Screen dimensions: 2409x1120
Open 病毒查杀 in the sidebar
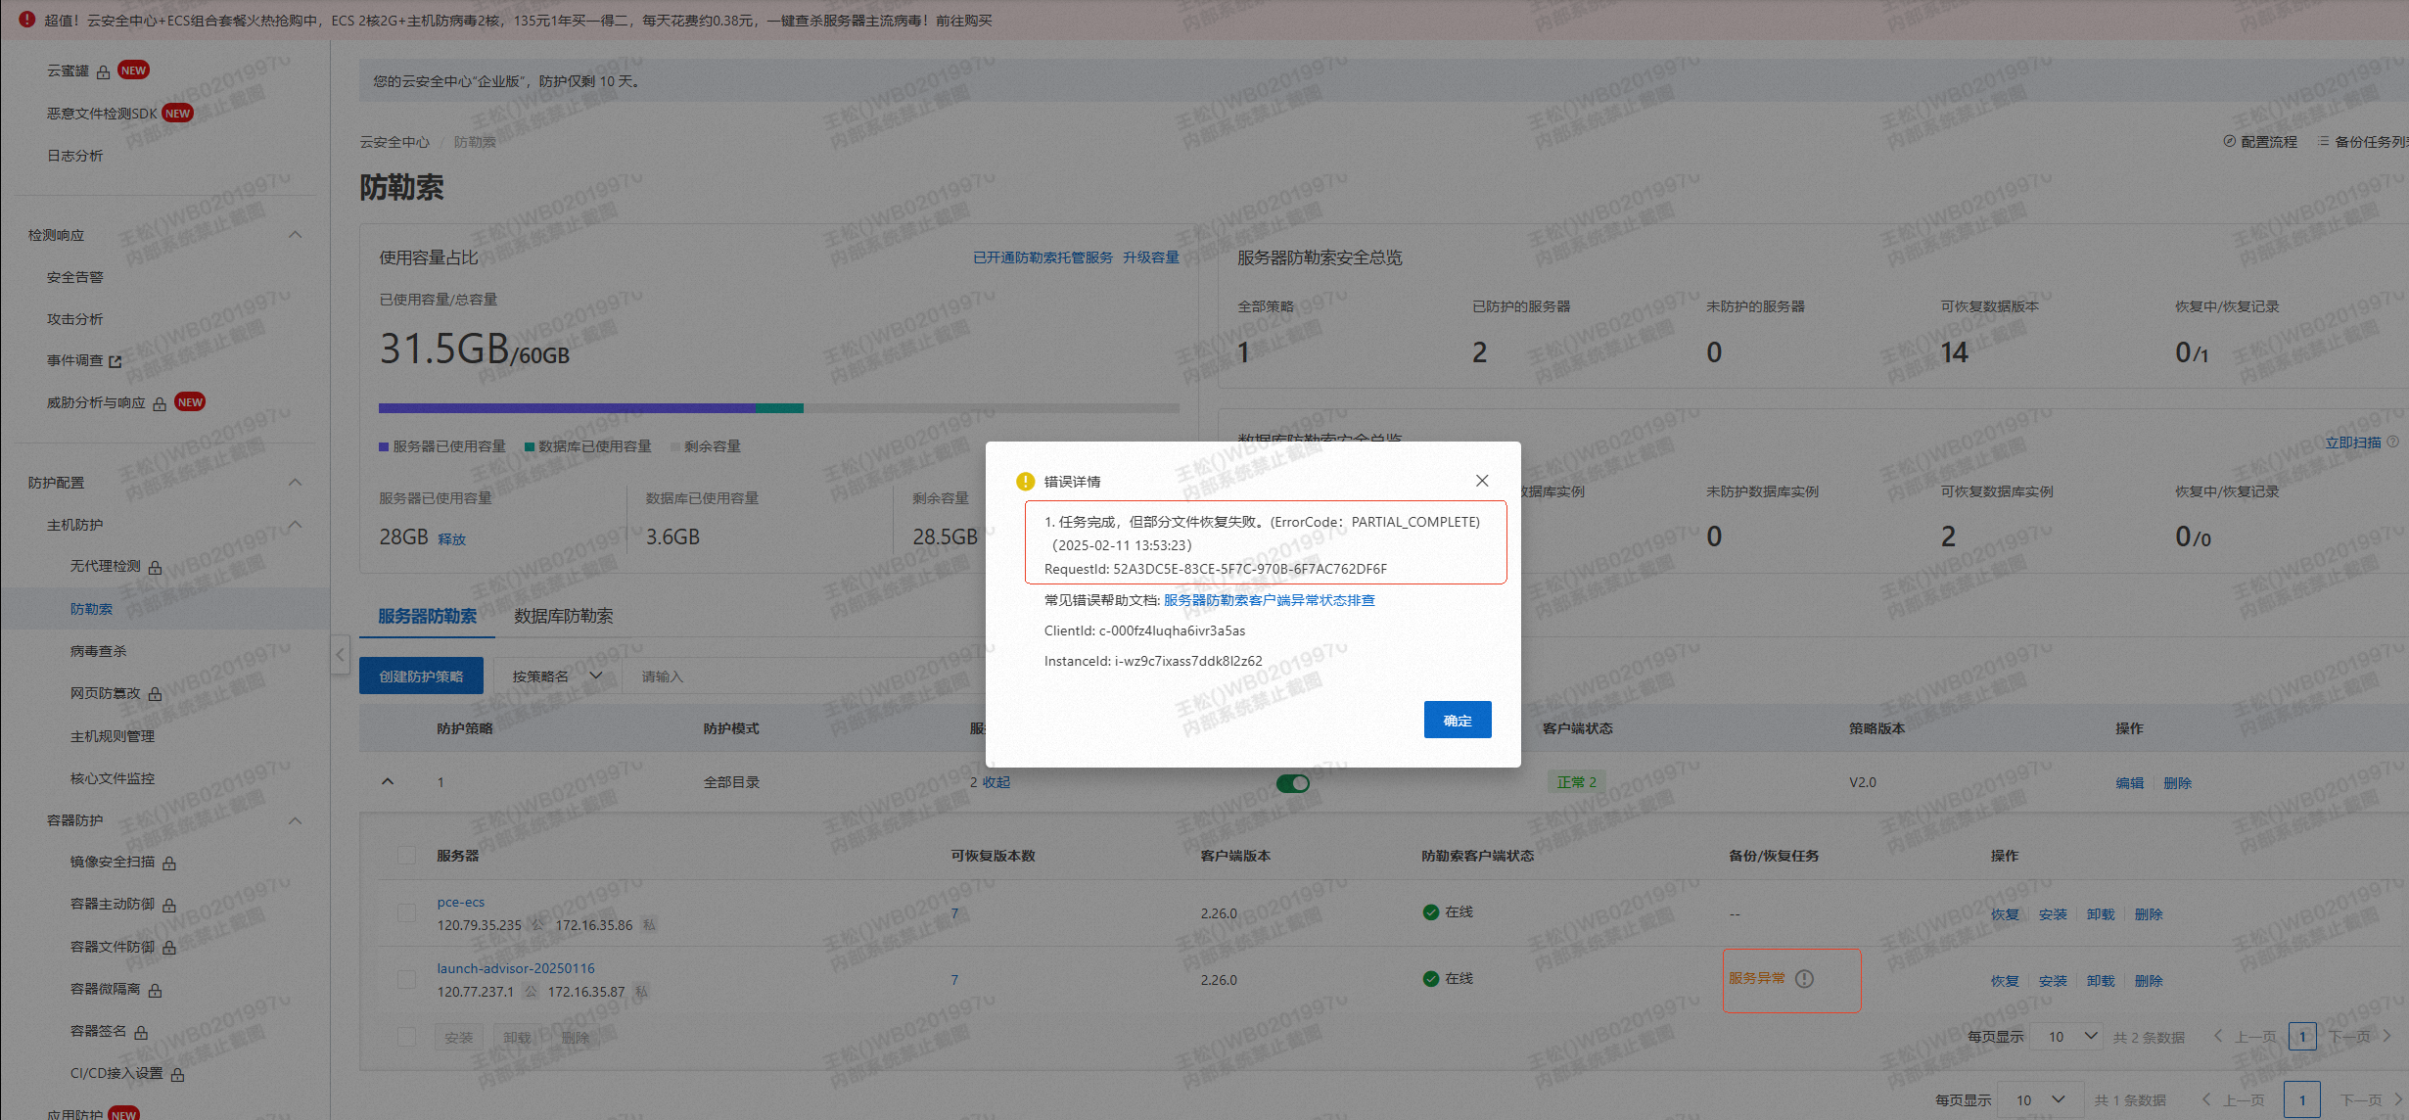98,651
